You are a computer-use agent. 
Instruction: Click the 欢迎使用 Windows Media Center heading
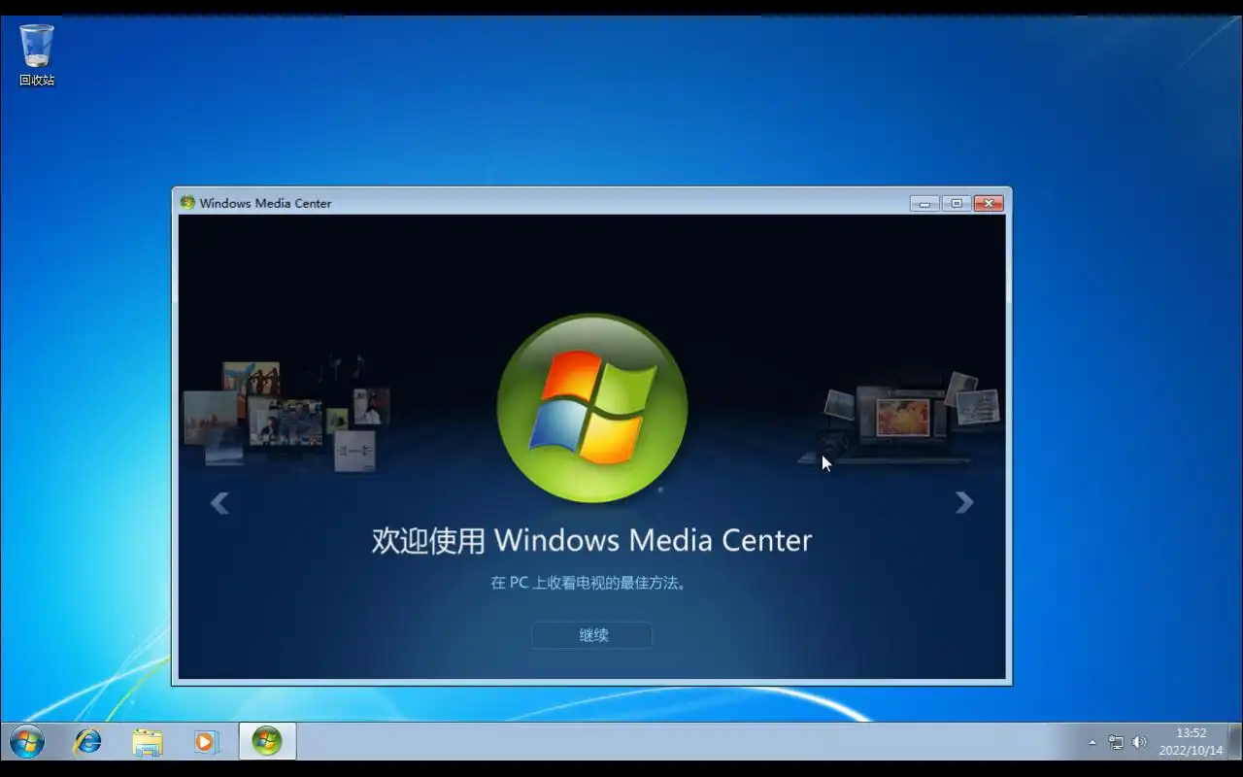591,540
